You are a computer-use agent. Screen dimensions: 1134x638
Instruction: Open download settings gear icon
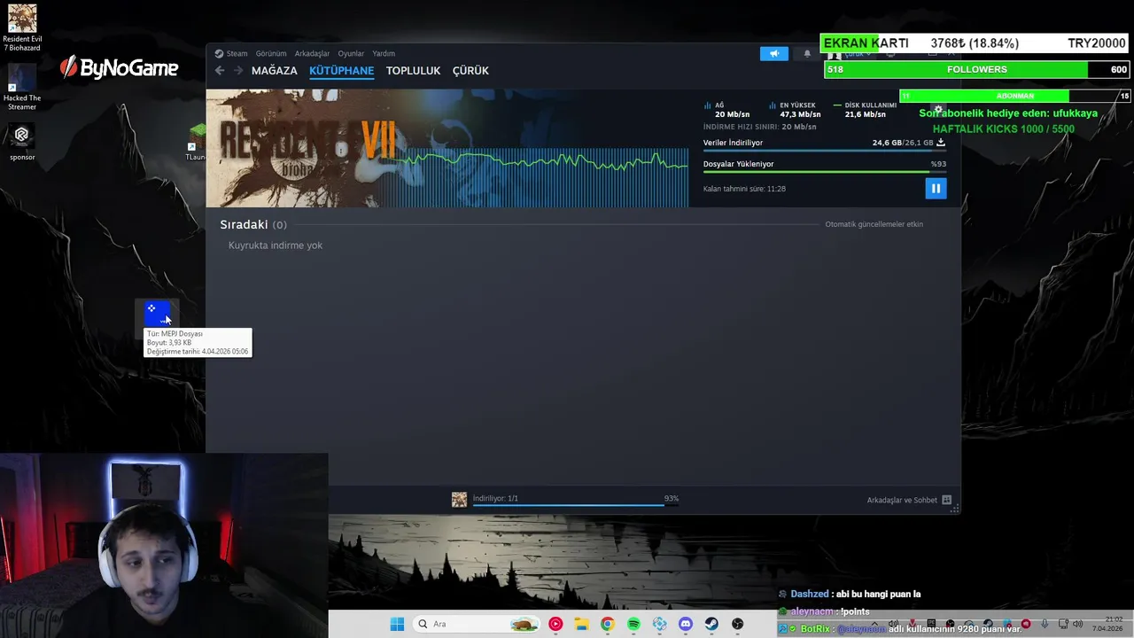938,110
